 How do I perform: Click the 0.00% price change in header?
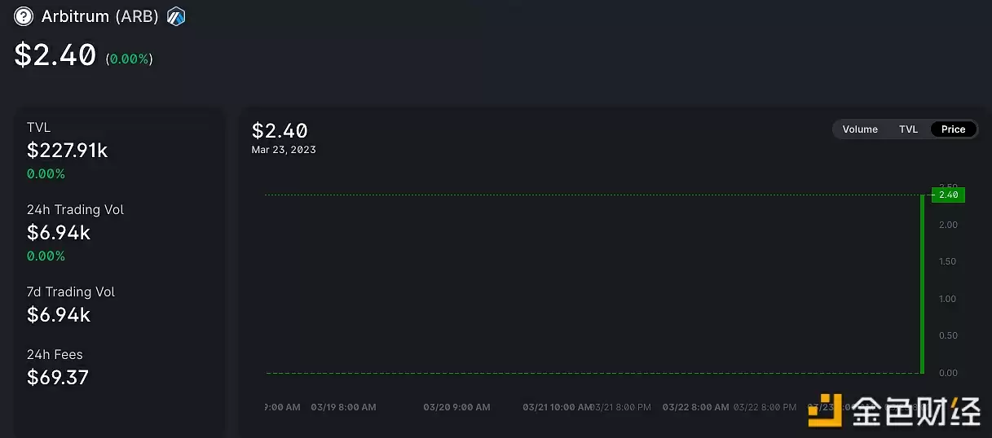click(129, 59)
